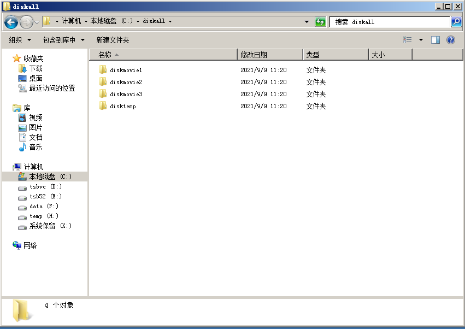
Task: Select 网络 in the navigation pane
Action: pyautogui.click(x=30, y=245)
